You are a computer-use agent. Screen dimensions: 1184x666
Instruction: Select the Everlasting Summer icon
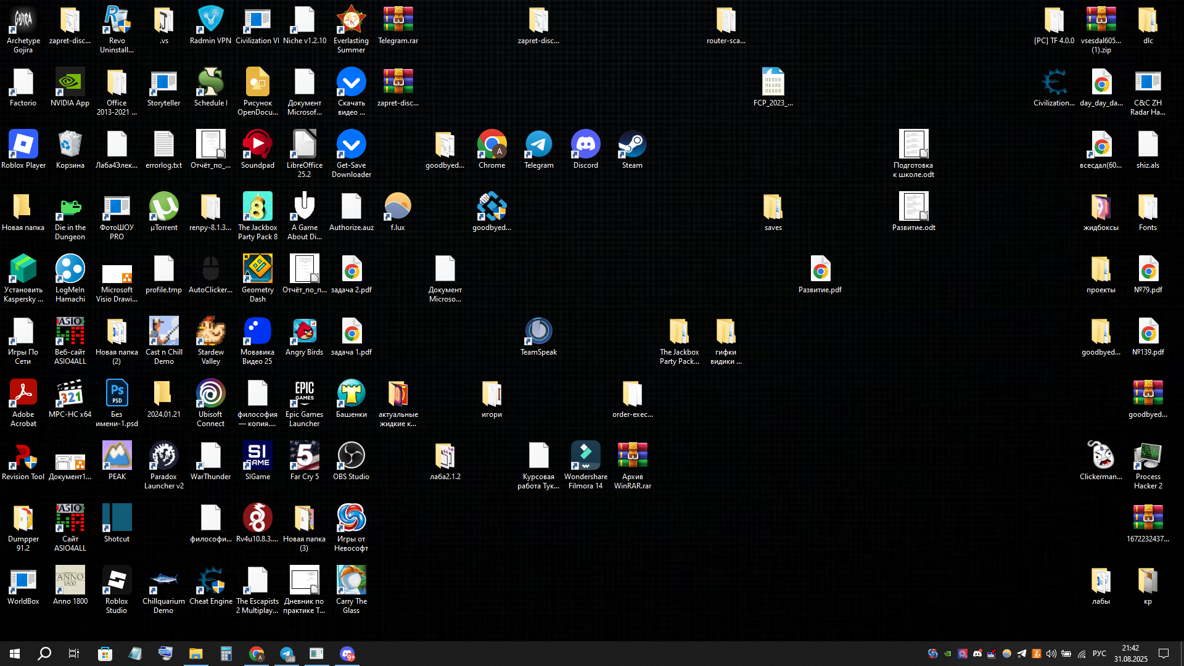[351, 30]
